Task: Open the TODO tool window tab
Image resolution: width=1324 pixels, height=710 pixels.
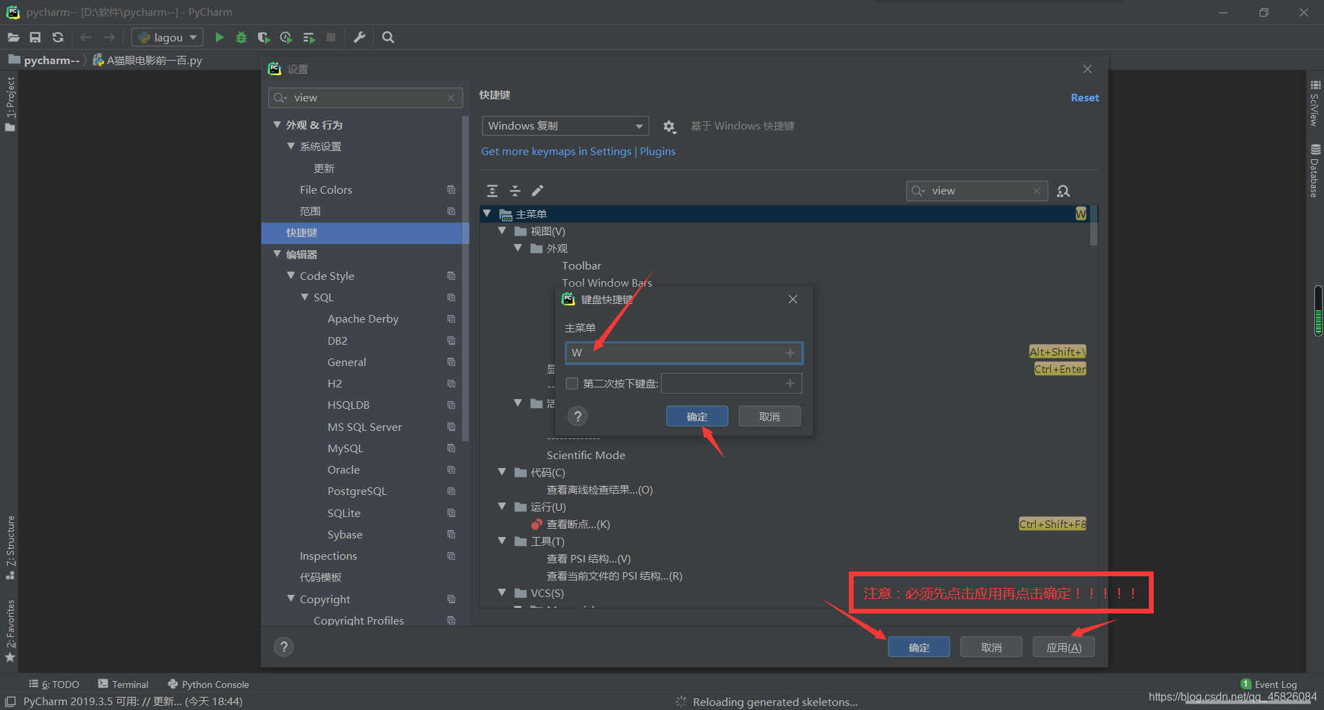Action: (54, 684)
